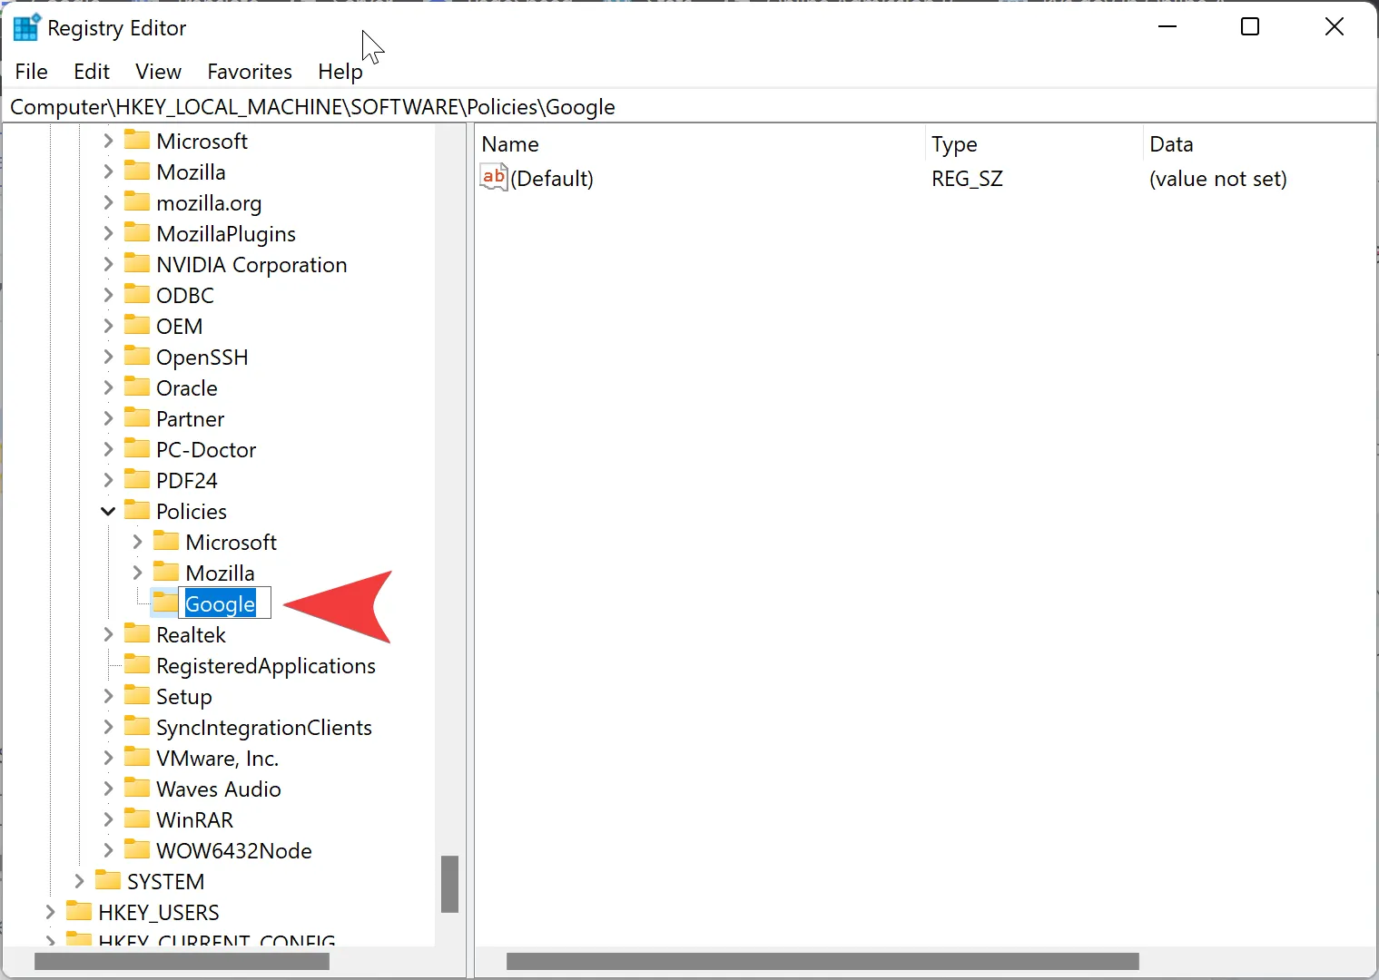Image resolution: width=1379 pixels, height=980 pixels.
Task: Click the HKEY_USERS hive folder icon
Action: click(79, 912)
